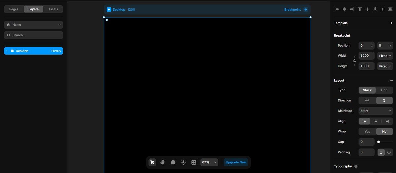Screen dimensions: 396x173
Task: Switch to the Layers tab
Action: pyautogui.click(x=33, y=9)
